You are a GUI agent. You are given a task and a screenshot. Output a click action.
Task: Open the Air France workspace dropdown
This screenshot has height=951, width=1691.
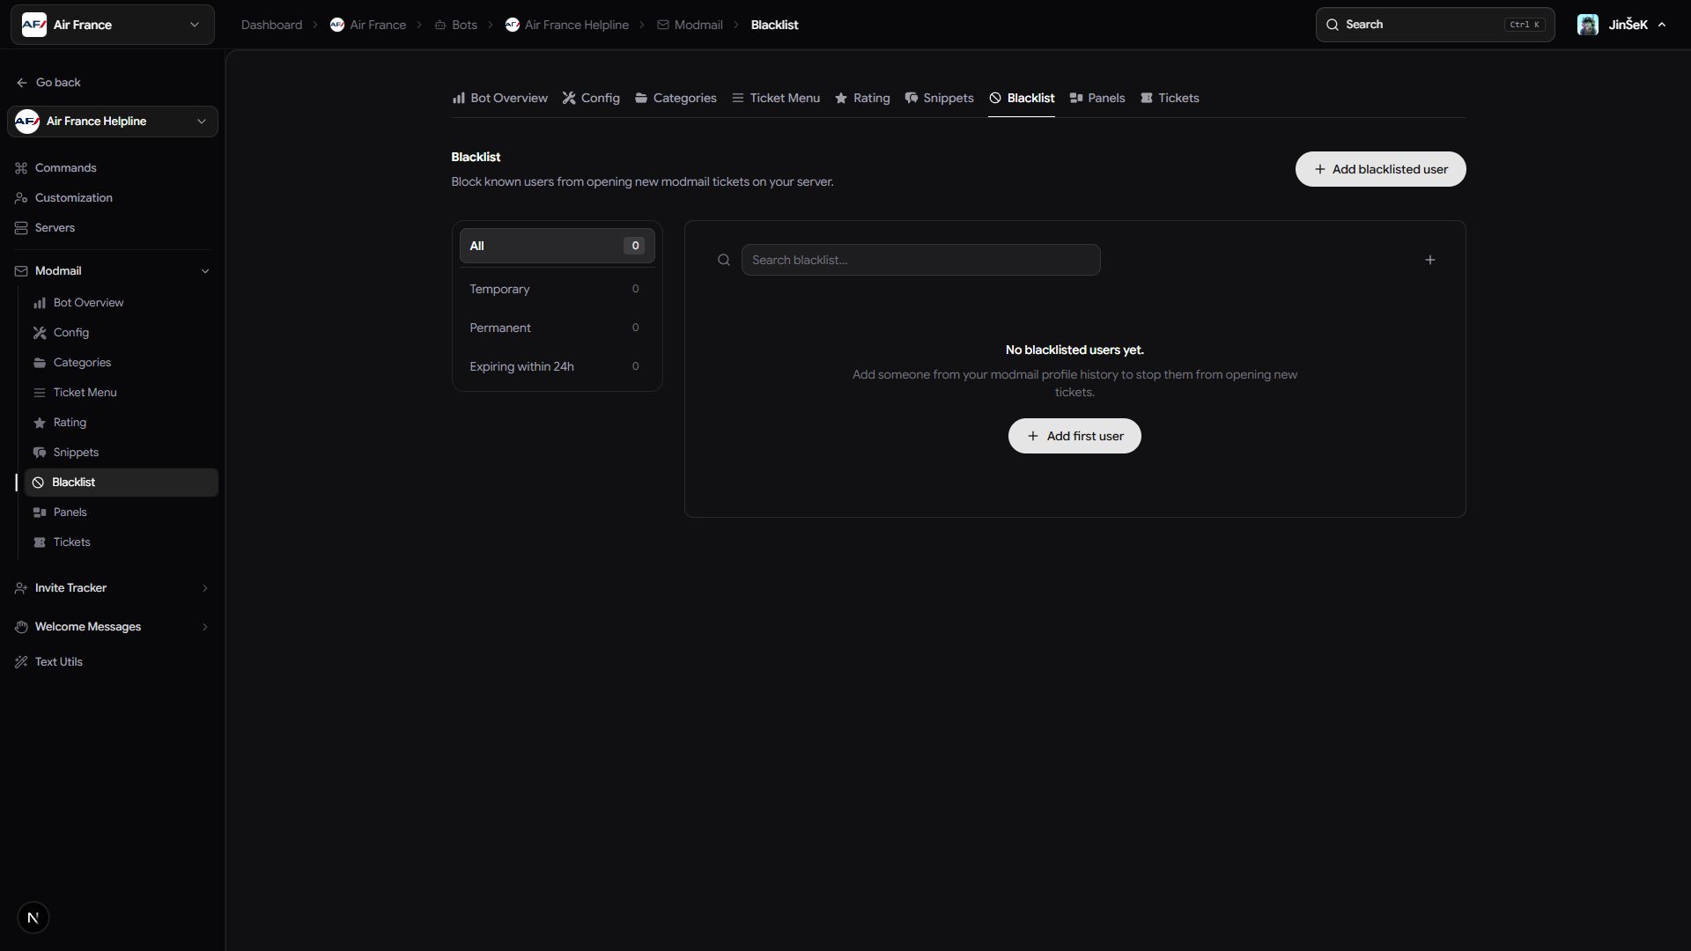[113, 25]
